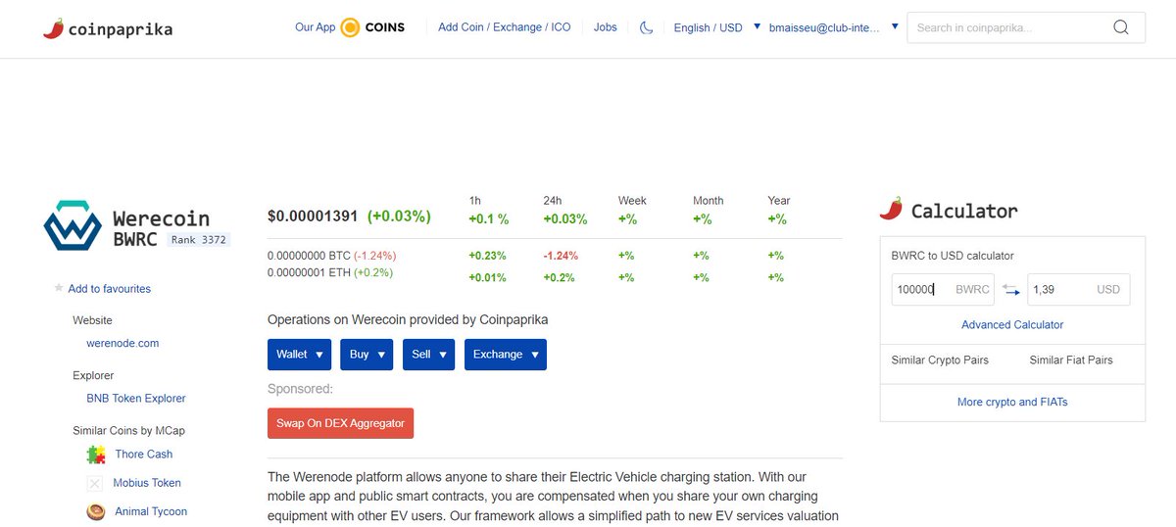The height and width of the screenshot is (527, 1176).
Task: Click the Year column header
Action: (x=779, y=201)
